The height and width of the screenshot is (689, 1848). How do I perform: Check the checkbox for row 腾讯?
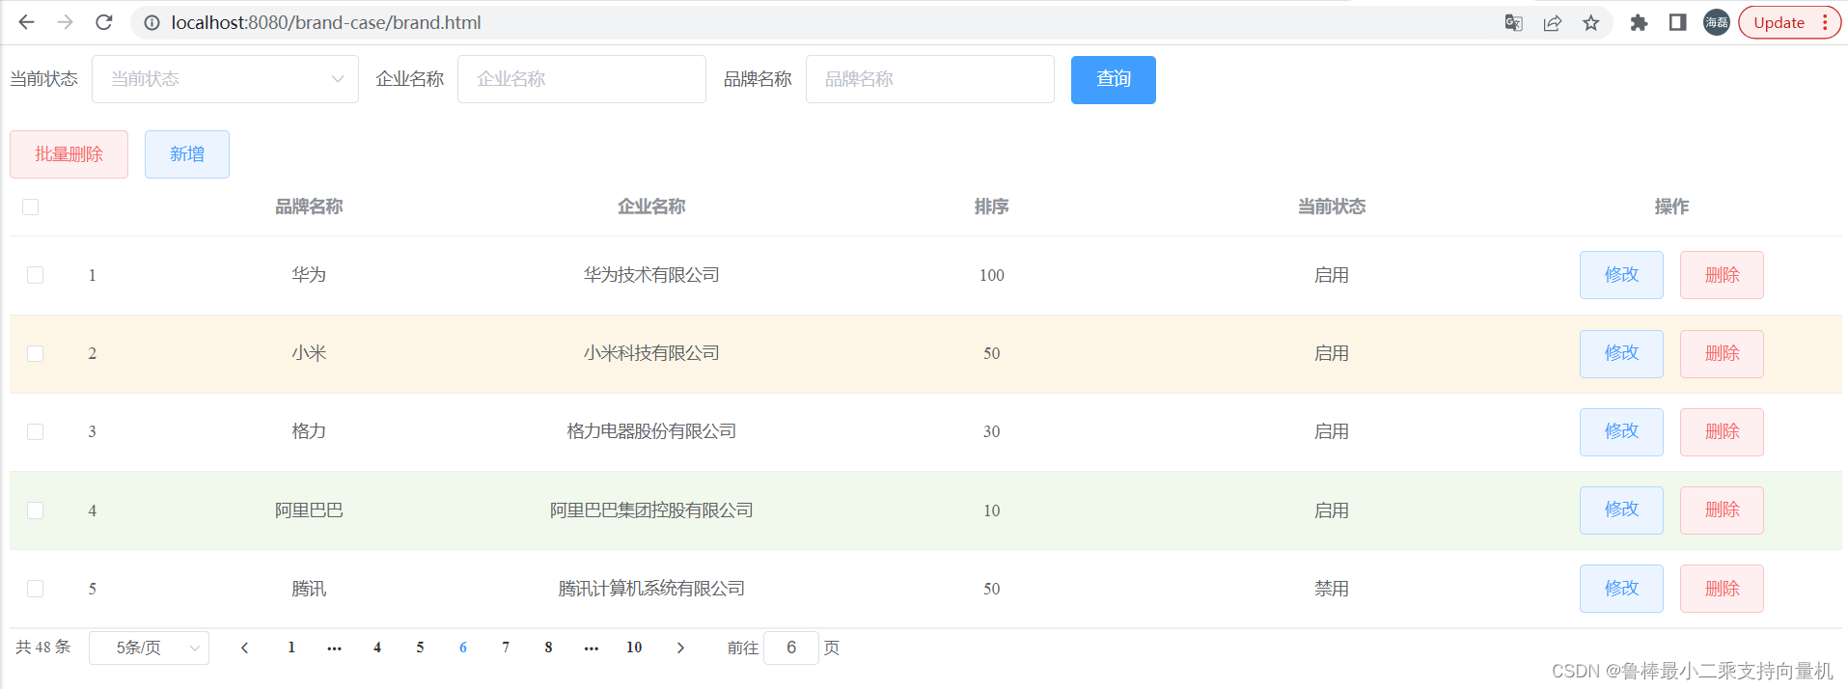coord(35,589)
